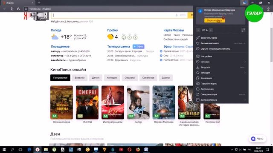The image size is (273, 153).
Task: Open Настройки from the browser menu
Action: [221, 56]
